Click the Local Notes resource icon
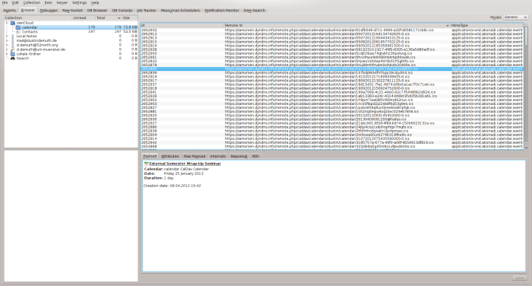The height and width of the screenshot is (286, 532). (x=13, y=36)
